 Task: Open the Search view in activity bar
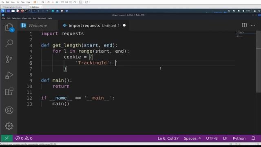(9, 43)
